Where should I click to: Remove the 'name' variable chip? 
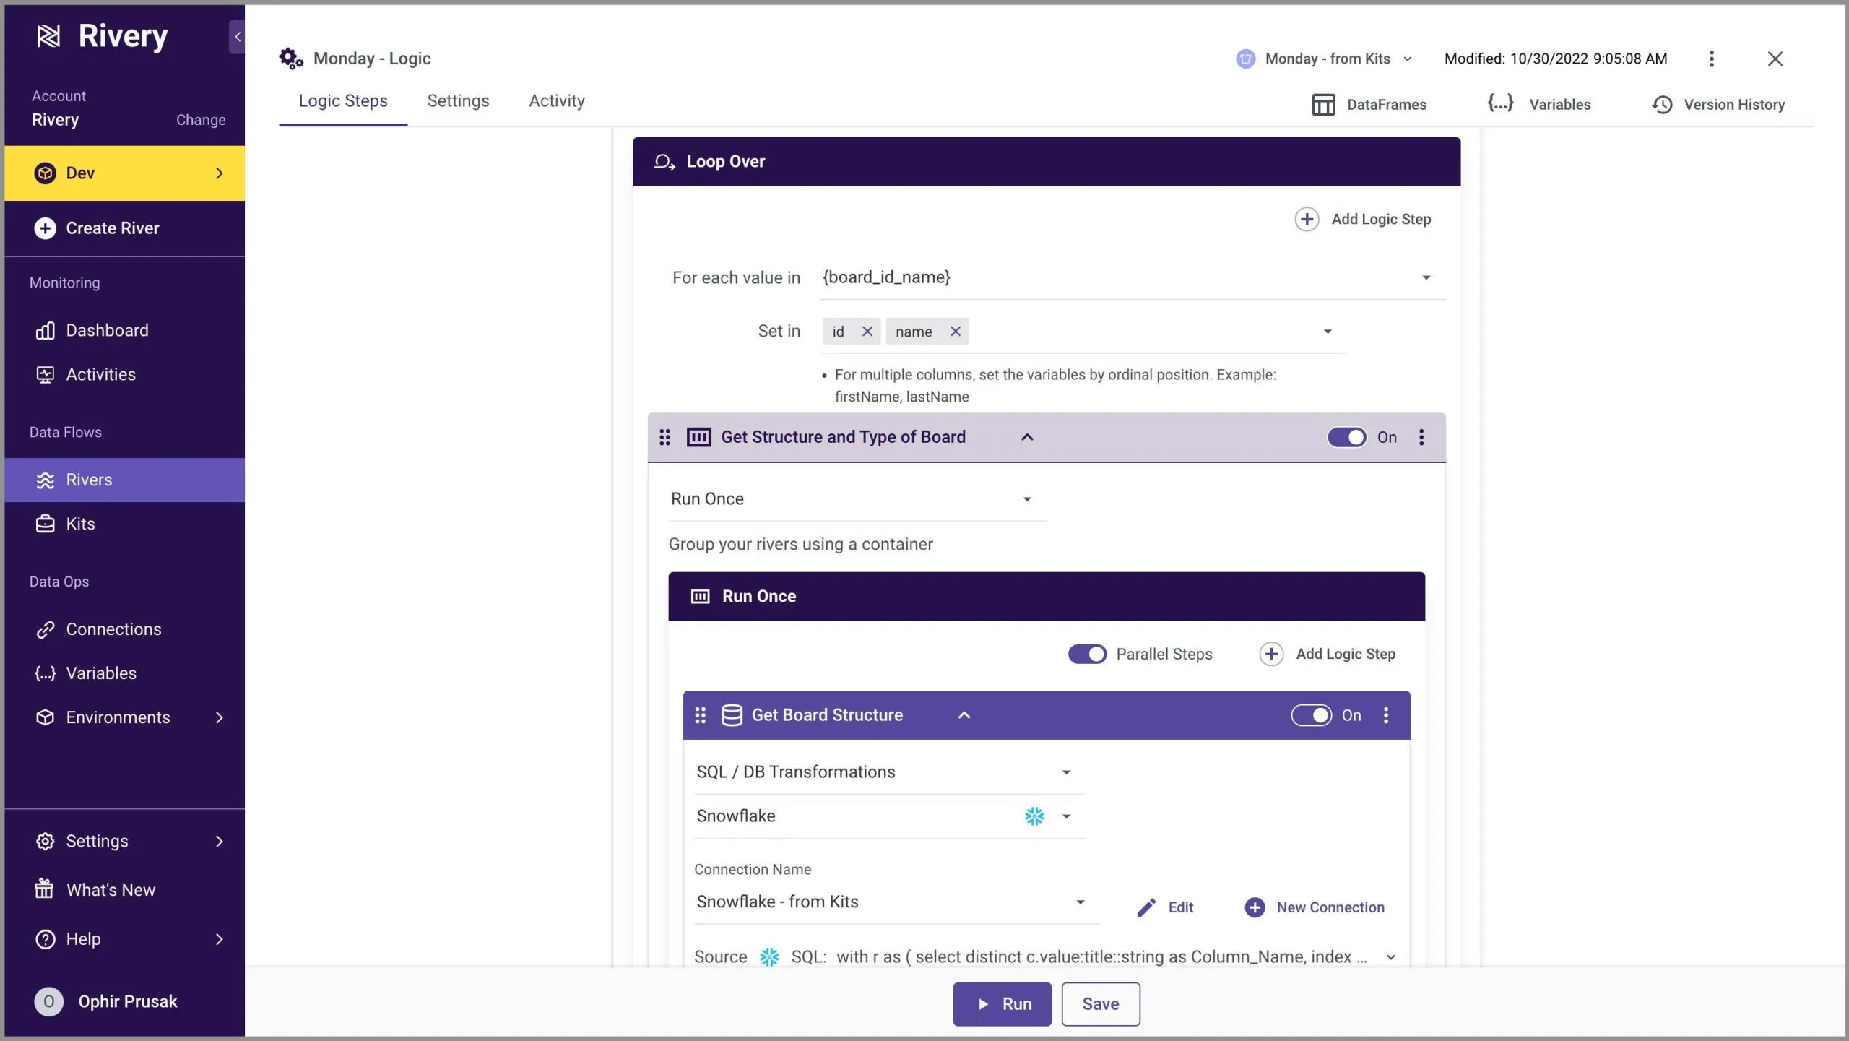[x=955, y=332]
